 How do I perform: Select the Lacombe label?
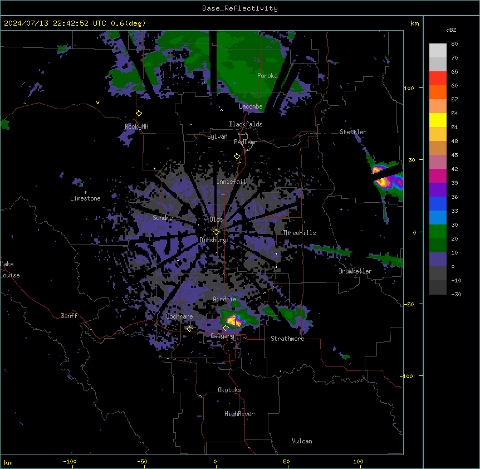(x=251, y=106)
